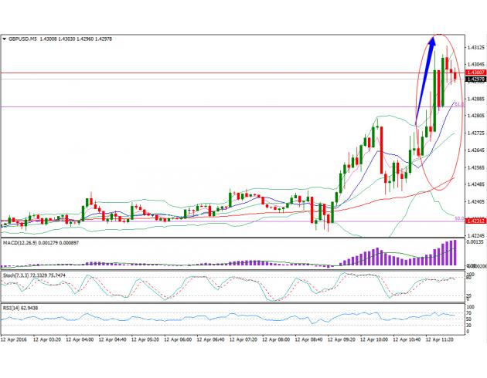Click the 0.00135 MACD scale value
487x378 pixels.
click(x=475, y=242)
